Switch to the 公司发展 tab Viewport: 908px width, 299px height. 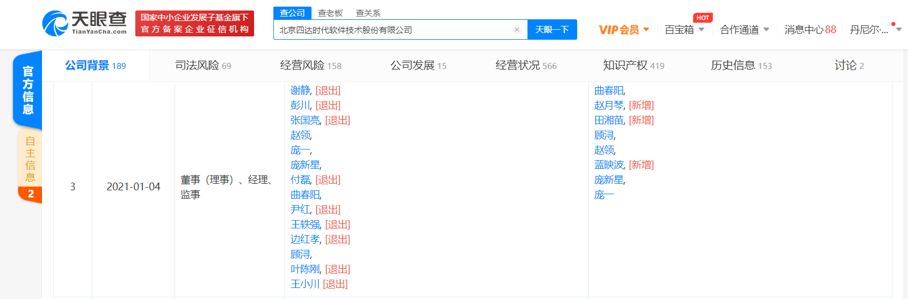coord(419,66)
